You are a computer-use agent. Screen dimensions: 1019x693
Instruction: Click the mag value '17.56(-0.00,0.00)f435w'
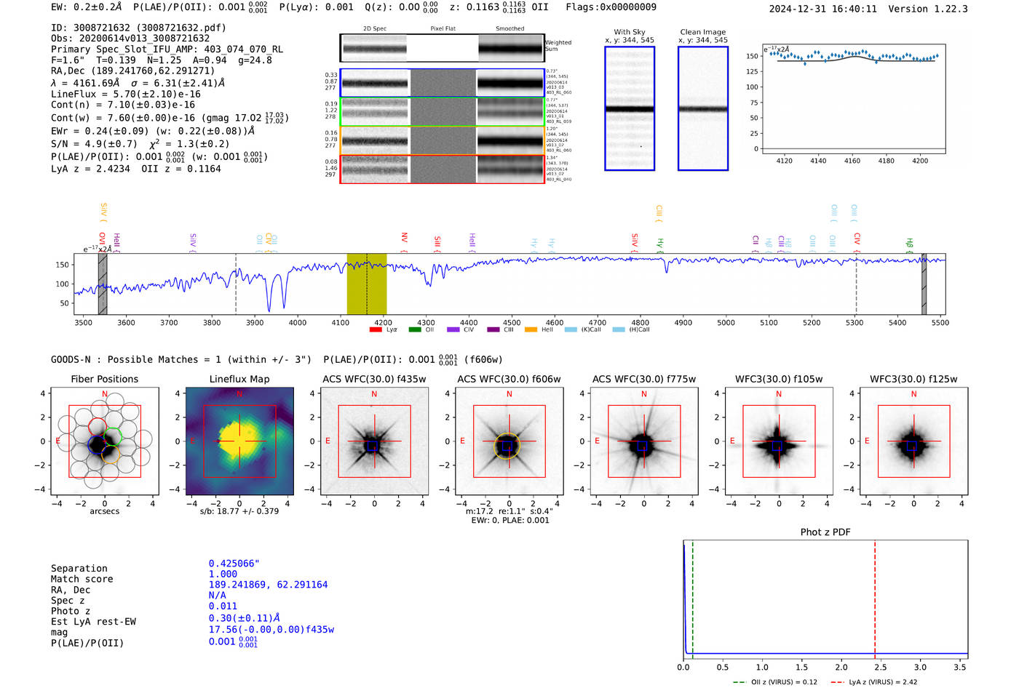tap(271, 630)
